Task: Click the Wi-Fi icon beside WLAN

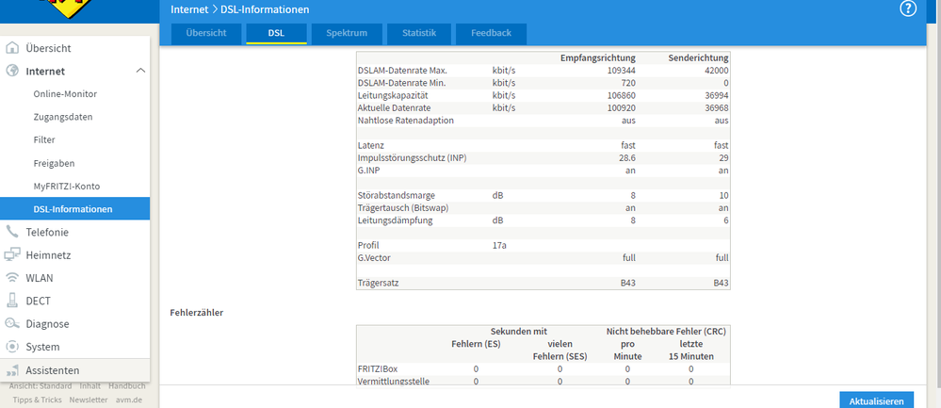Action: click(x=12, y=278)
